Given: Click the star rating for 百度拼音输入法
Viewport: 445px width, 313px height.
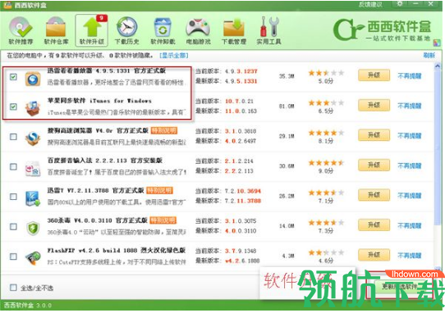Looking at the screenshot, I should point(326,163).
